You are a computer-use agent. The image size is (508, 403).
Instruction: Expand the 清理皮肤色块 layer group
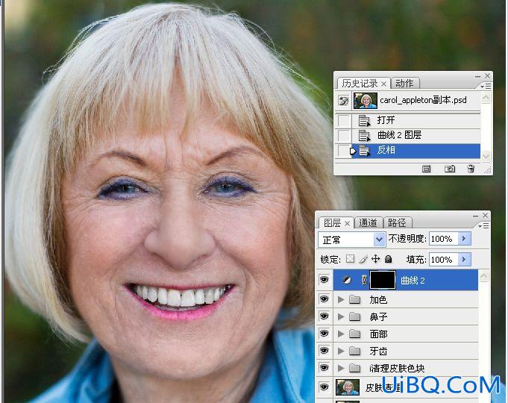click(340, 369)
